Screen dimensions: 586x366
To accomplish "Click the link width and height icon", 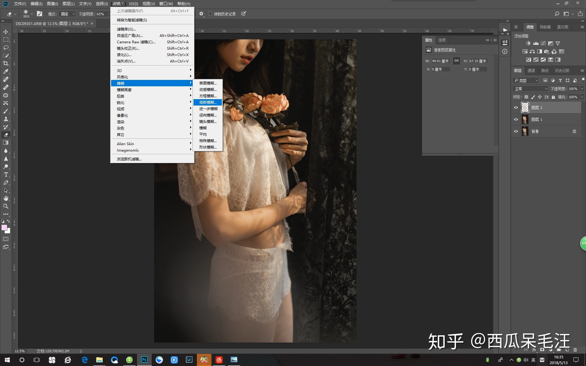I will [456, 61].
